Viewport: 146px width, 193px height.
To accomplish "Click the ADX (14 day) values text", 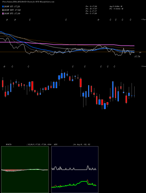I will coord(81,144).
